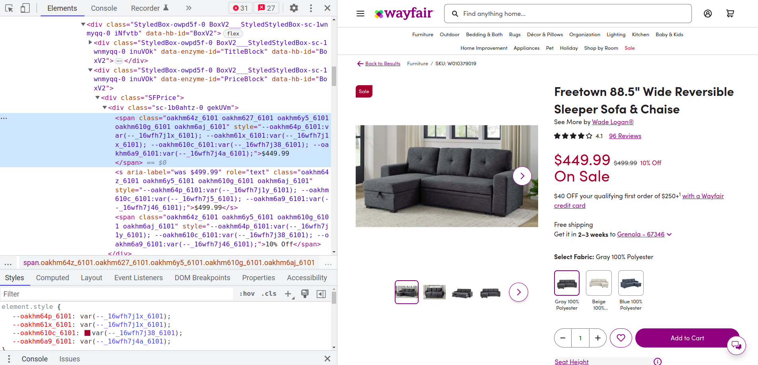758x365 pixels.
Task: Open the Accessibility tab
Action: (x=307, y=278)
